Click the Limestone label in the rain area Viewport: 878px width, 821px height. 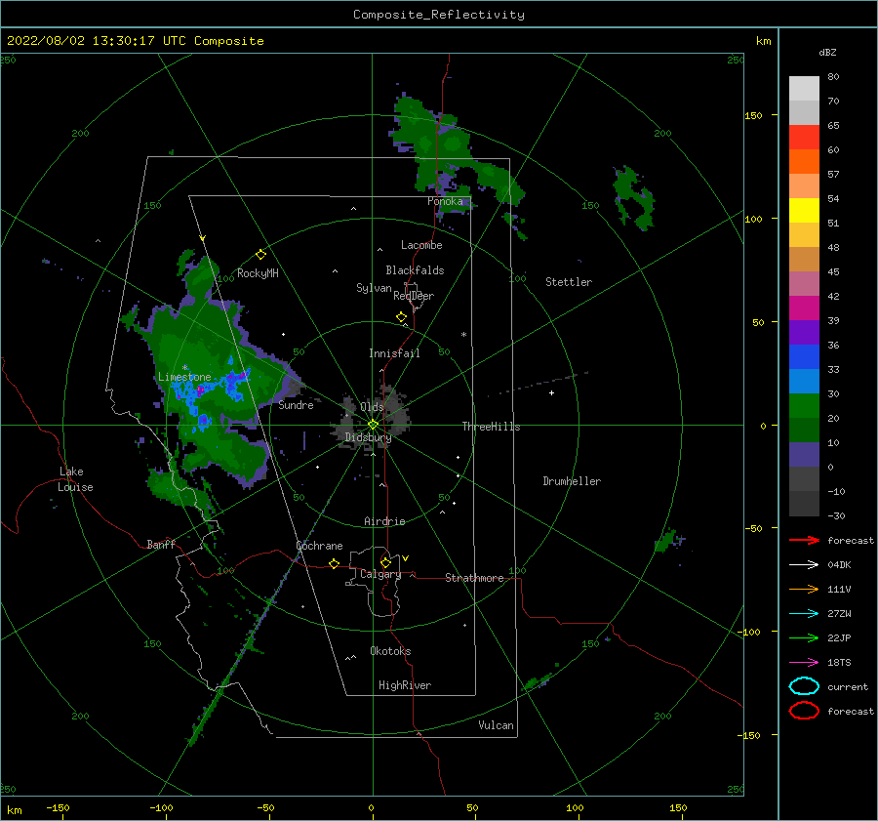pos(184,377)
